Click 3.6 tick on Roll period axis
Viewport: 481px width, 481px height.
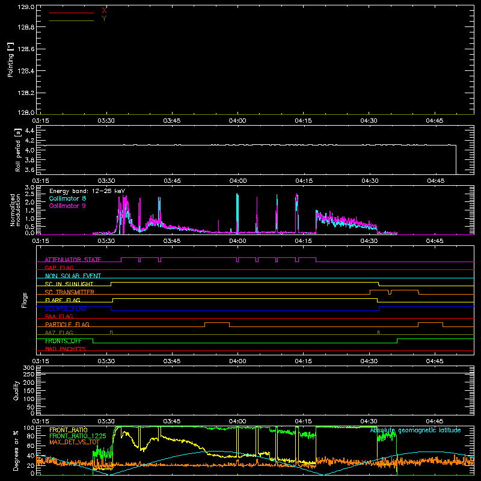point(29,170)
